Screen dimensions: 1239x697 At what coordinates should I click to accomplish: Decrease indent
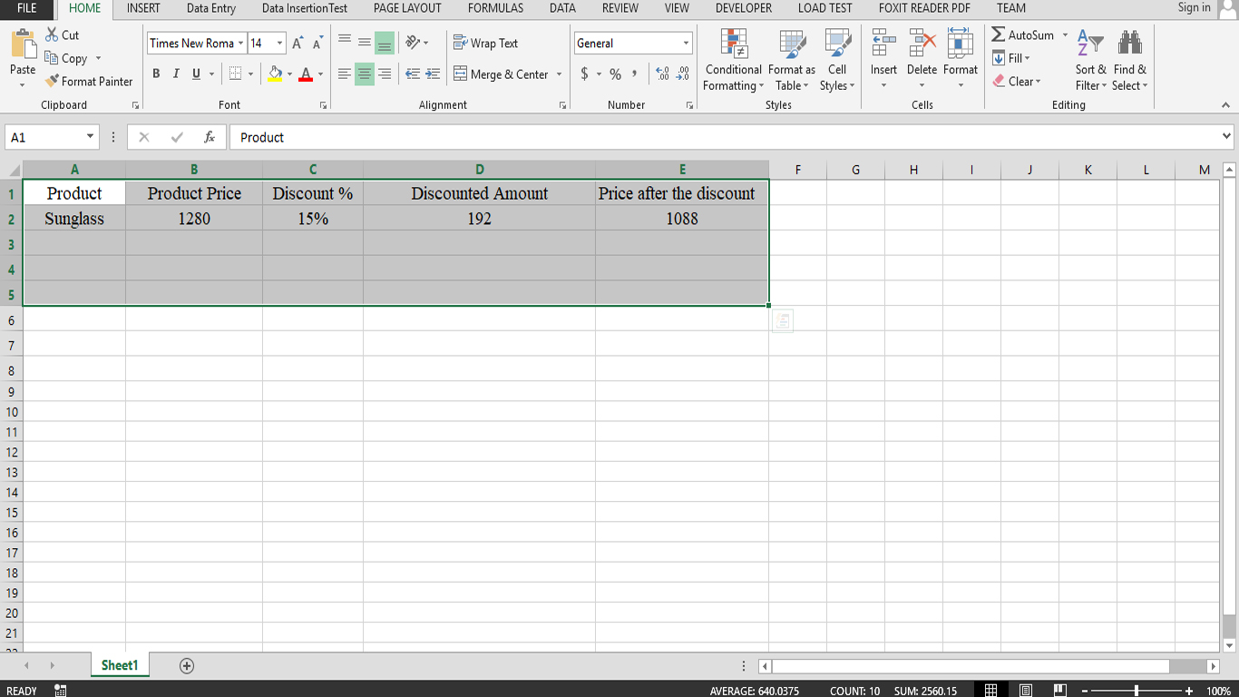tap(413, 74)
